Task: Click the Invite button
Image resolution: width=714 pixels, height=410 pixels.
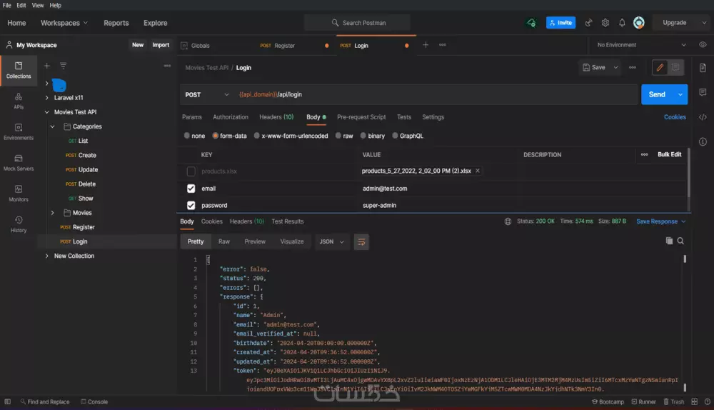Action: pyautogui.click(x=560, y=23)
